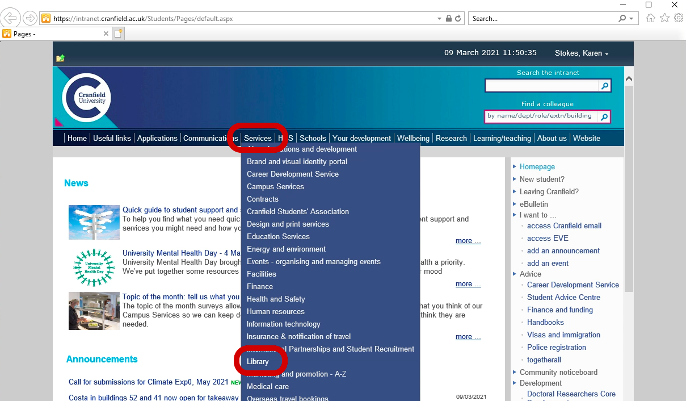Close the Pages browser tab
Viewport: 686px width, 401px height.
pyautogui.click(x=106, y=34)
